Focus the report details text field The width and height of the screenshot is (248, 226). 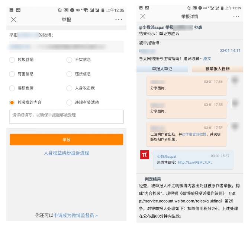coord(67,117)
